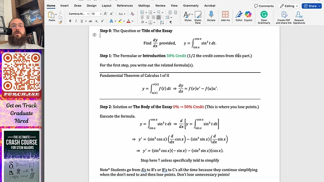Launch the Editor tool

point(239,16)
